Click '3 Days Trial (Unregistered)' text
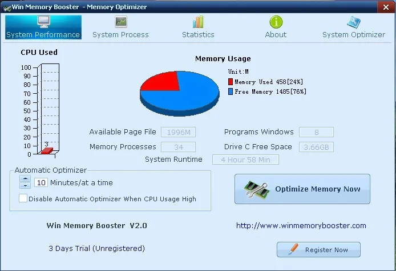This screenshot has height=271, width=396. 97,249
